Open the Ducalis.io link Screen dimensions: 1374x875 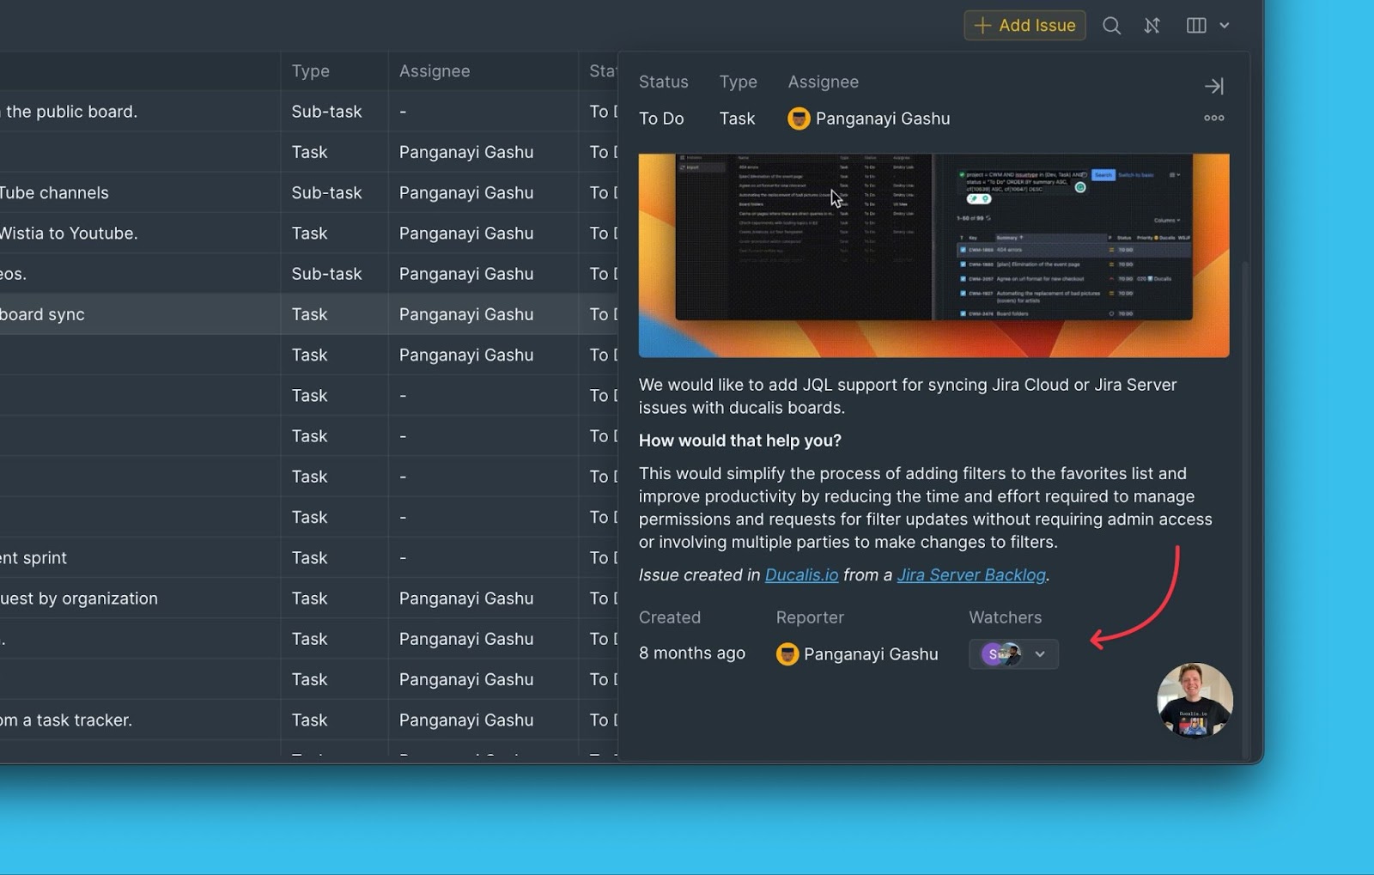click(801, 575)
